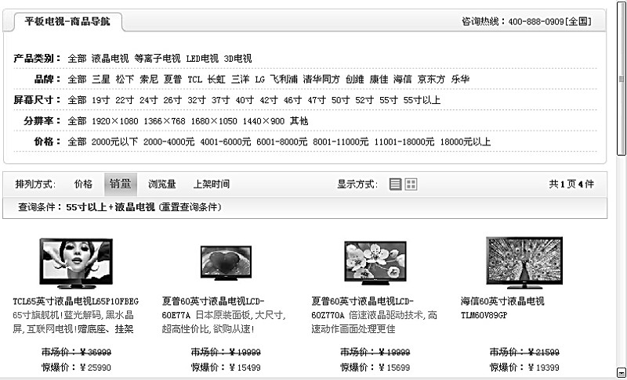The height and width of the screenshot is (380, 627).
Task: Sort products by 浏览量
Action: [162, 184]
